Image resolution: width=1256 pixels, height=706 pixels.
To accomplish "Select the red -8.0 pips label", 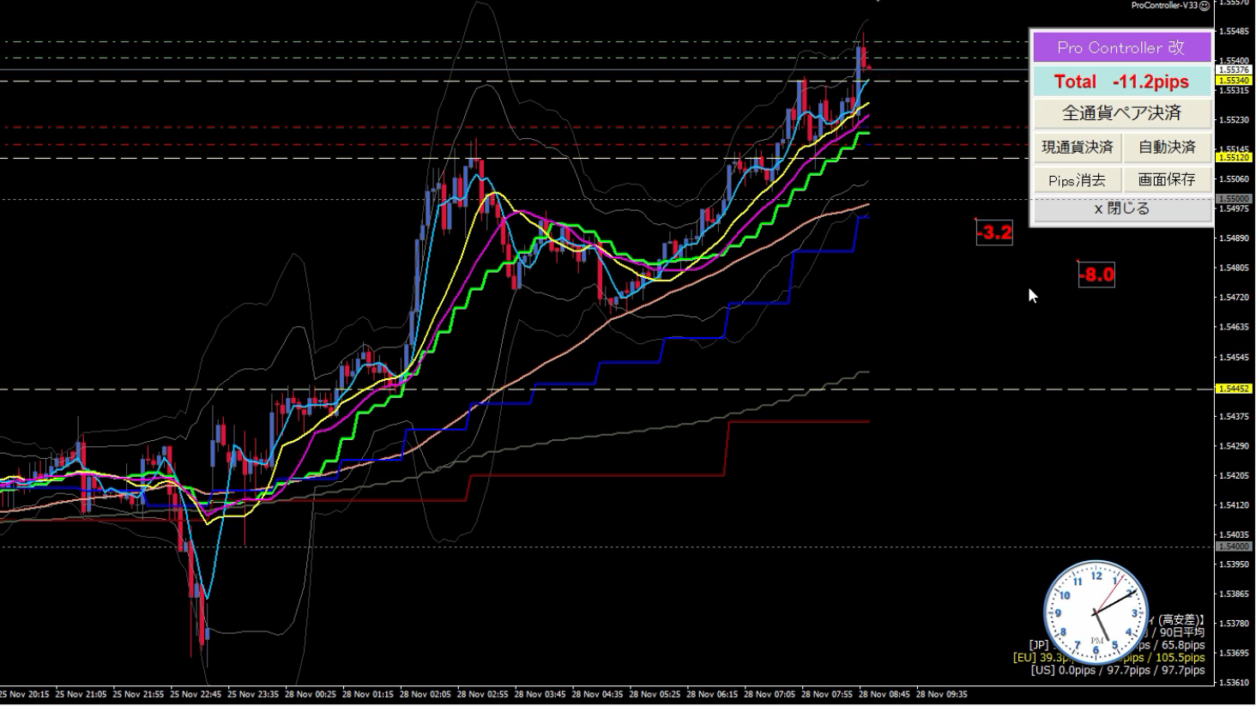I will 1096,275.
